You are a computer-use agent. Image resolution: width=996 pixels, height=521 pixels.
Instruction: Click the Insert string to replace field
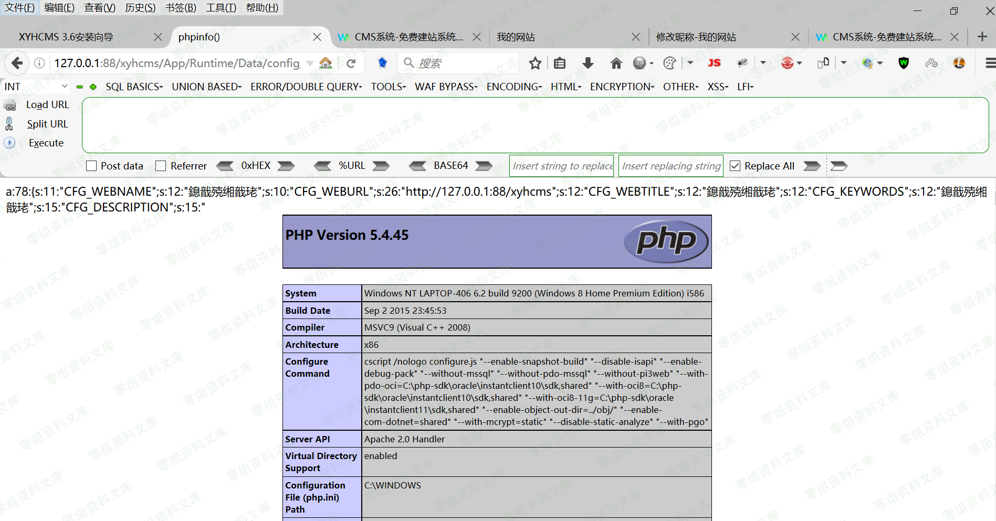pos(561,166)
